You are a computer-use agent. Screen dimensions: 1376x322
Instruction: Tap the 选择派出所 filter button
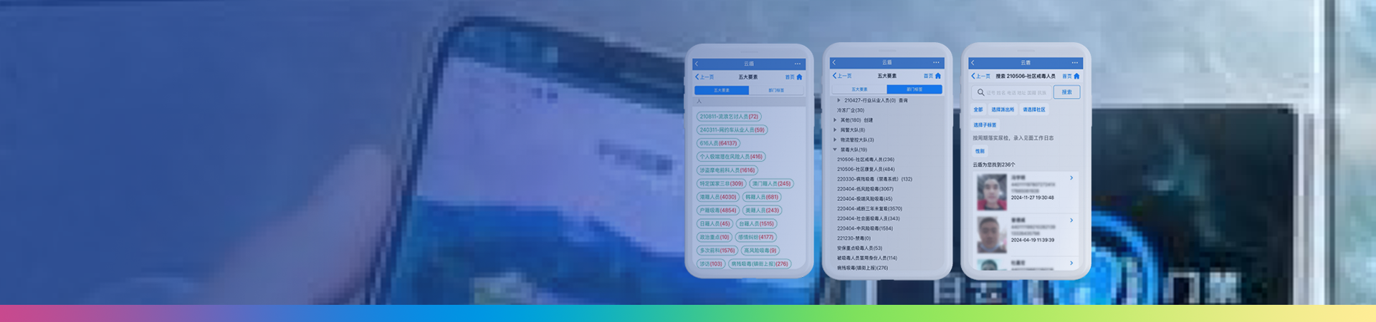tap(1002, 109)
